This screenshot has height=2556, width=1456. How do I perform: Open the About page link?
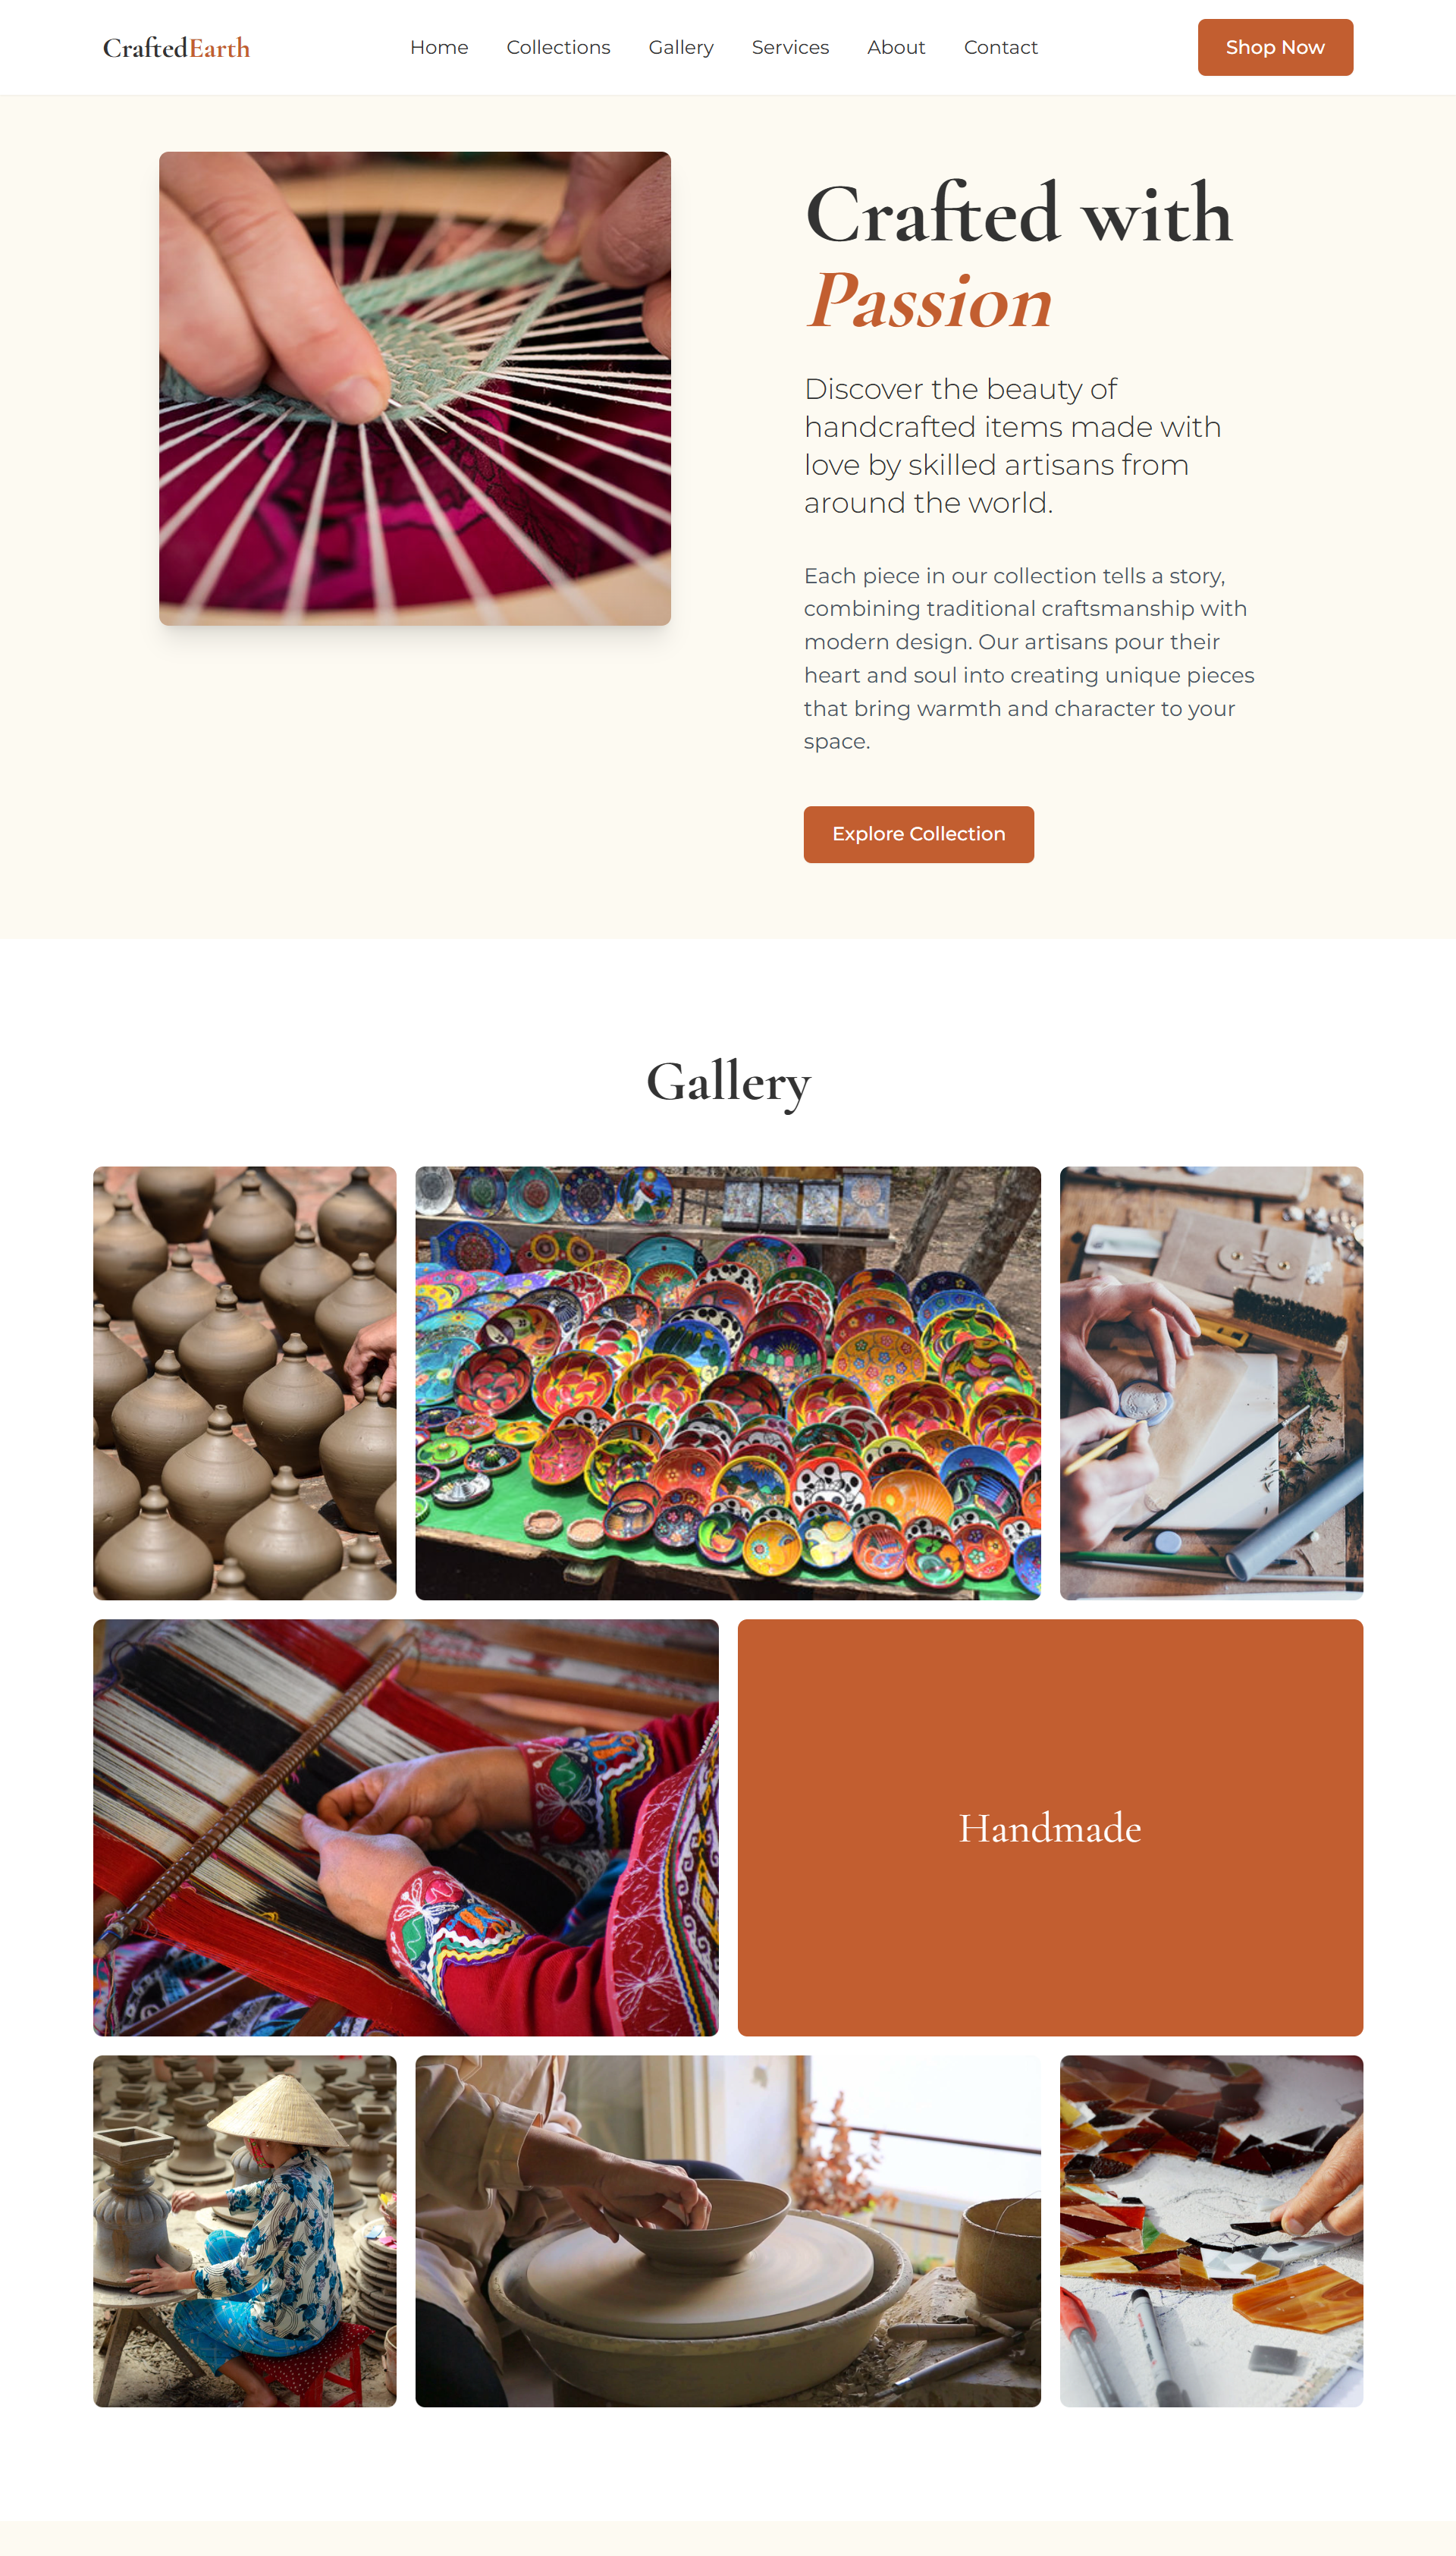click(x=896, y=47)
